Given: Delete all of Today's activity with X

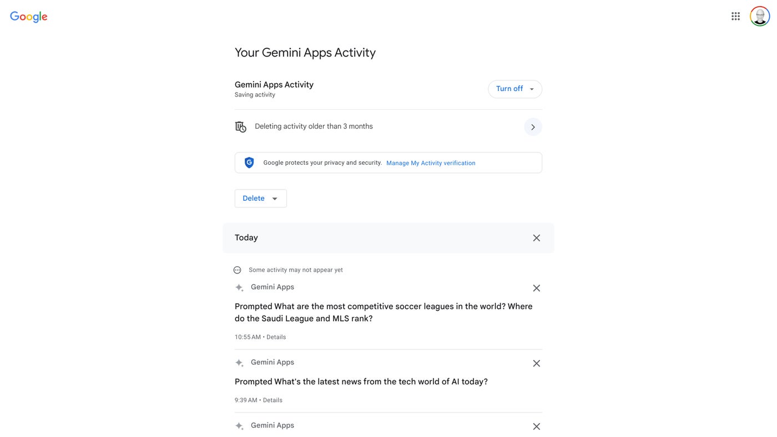Looking at the screenshot, I should point(536,238).
